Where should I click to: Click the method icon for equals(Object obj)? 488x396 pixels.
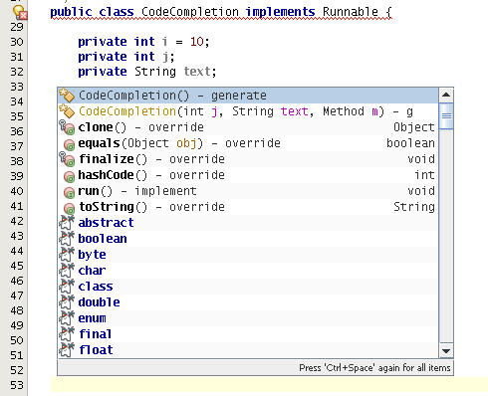[x=69, y=144]
